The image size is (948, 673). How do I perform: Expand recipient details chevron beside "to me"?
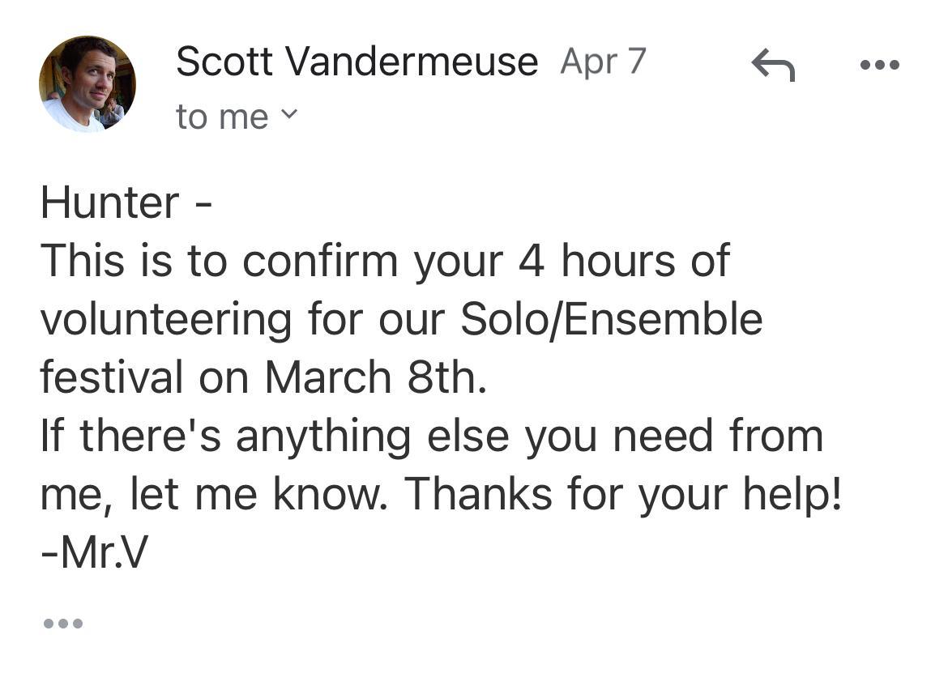tap(288, 115)
